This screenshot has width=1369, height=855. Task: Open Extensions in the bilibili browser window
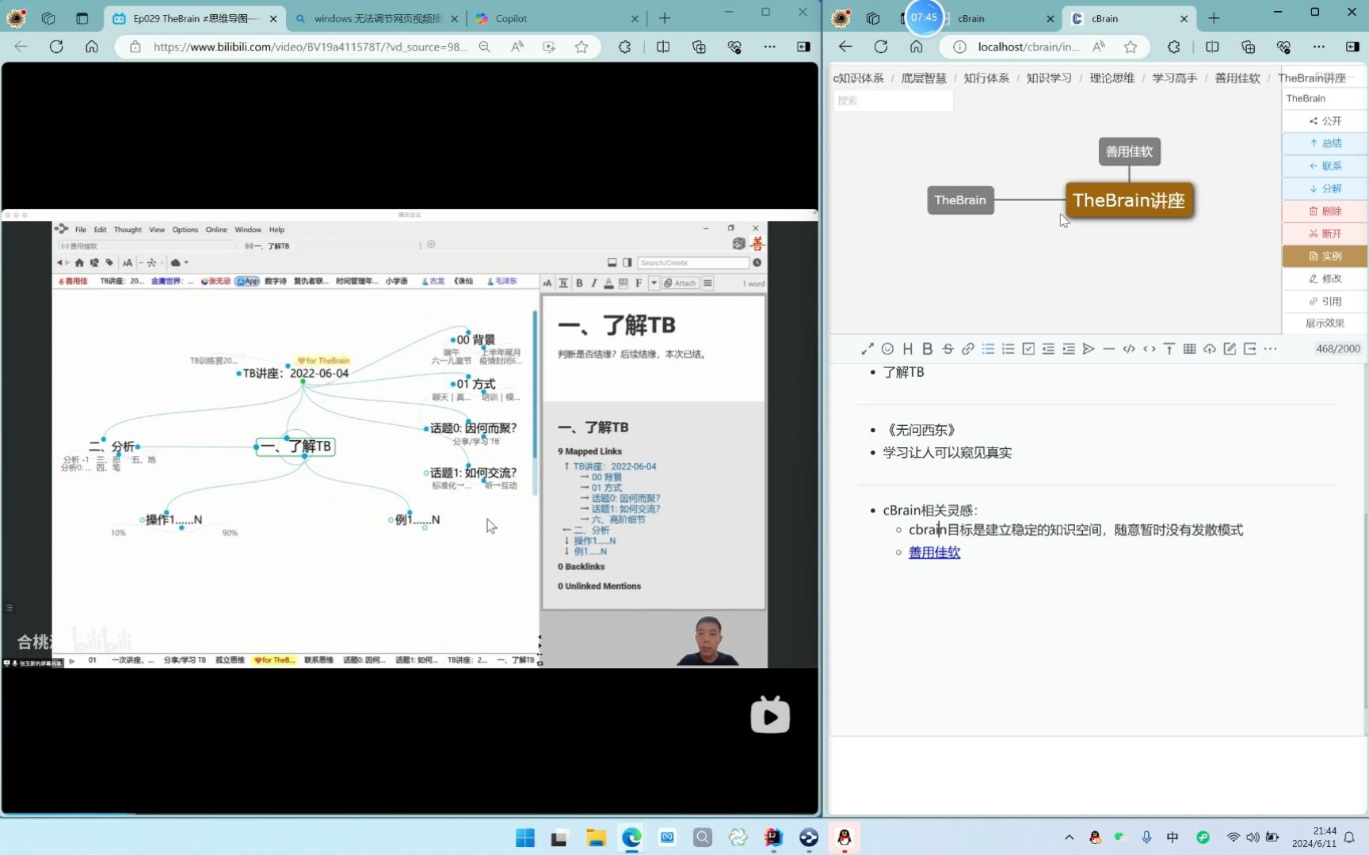click(624, 47)
